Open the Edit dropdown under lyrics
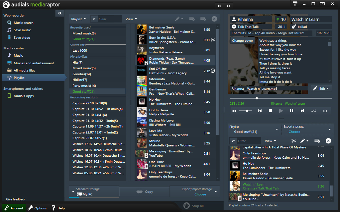The height and width of the screenshot is (212, 340). point(321,88)
